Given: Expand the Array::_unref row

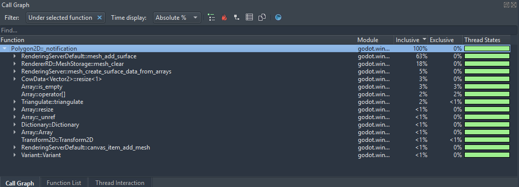Looking at the screenshot, I should coord(15,117).
